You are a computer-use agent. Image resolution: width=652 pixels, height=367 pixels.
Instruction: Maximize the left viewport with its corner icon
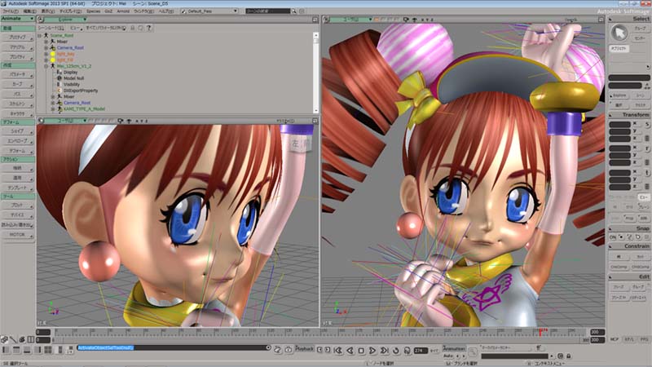coord(315,121)
